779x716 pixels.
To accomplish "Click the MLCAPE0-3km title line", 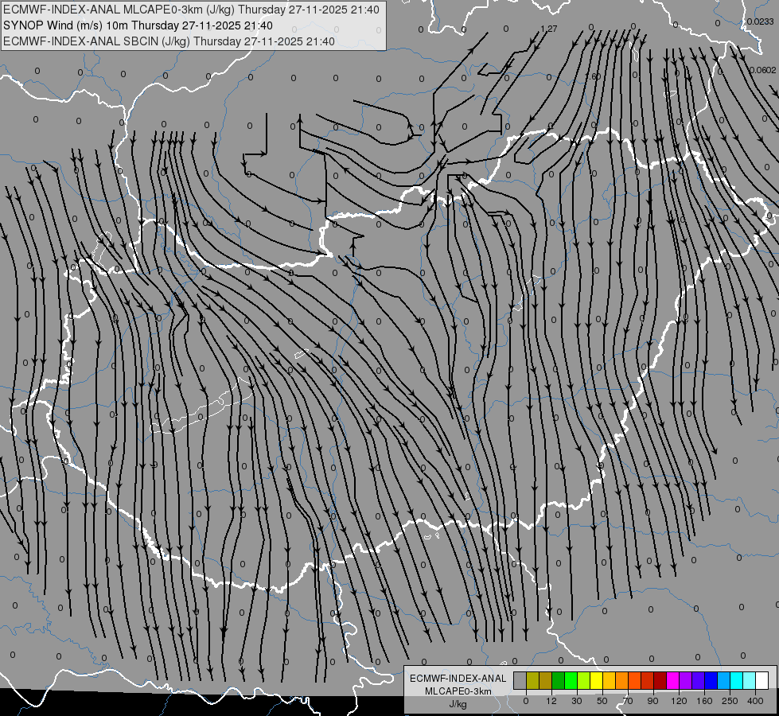I will point(191,10).
